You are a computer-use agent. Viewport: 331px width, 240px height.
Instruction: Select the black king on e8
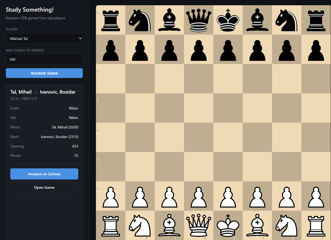point(228,20)
